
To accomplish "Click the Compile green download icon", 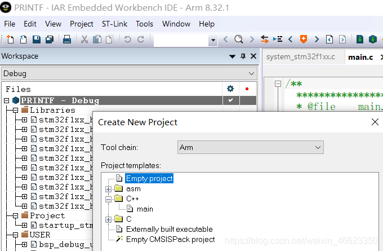I will (360, 39).
